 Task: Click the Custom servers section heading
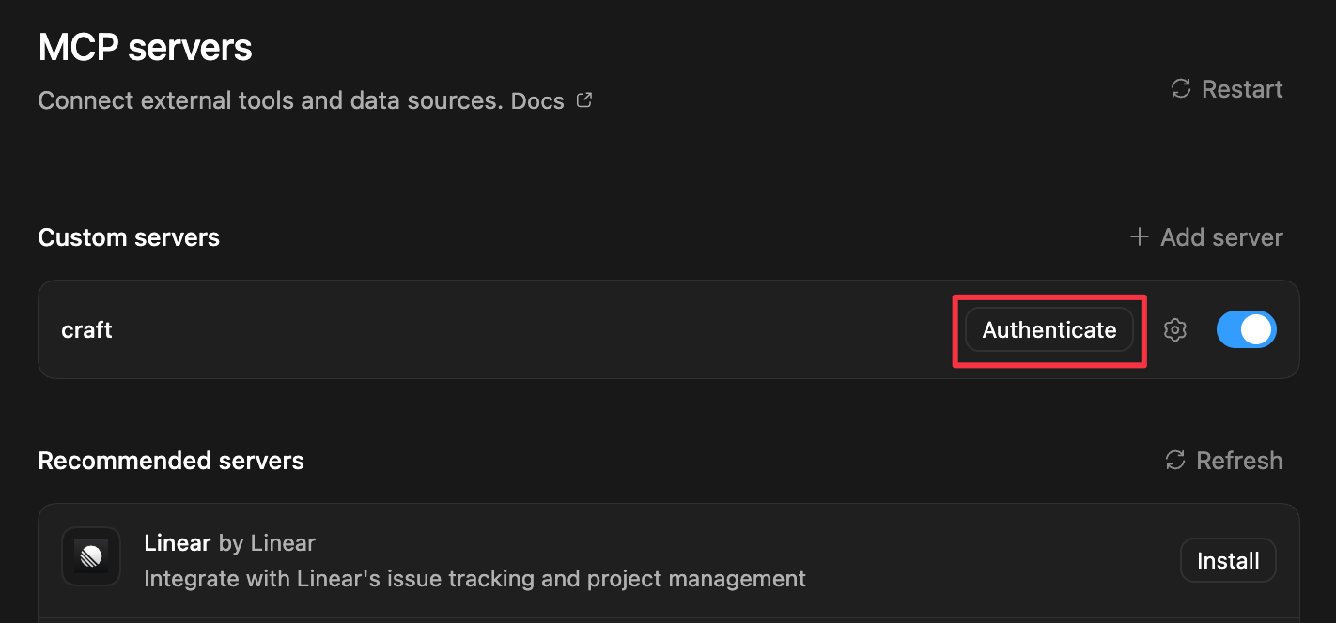(129, 236)
